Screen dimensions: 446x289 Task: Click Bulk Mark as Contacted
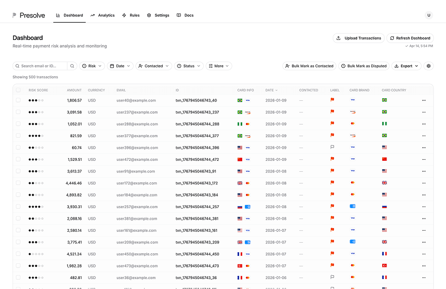point(309,66)
